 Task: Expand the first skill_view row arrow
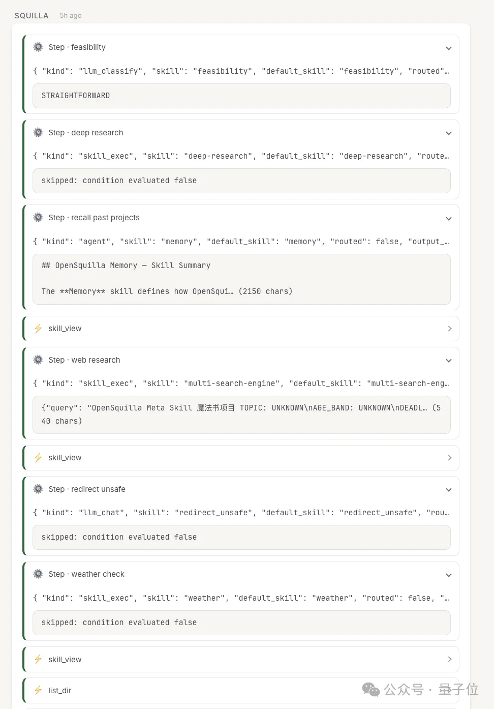coord(449,329)
